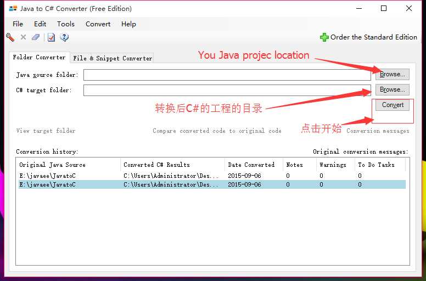Open the File menu

tap(18, 24)
